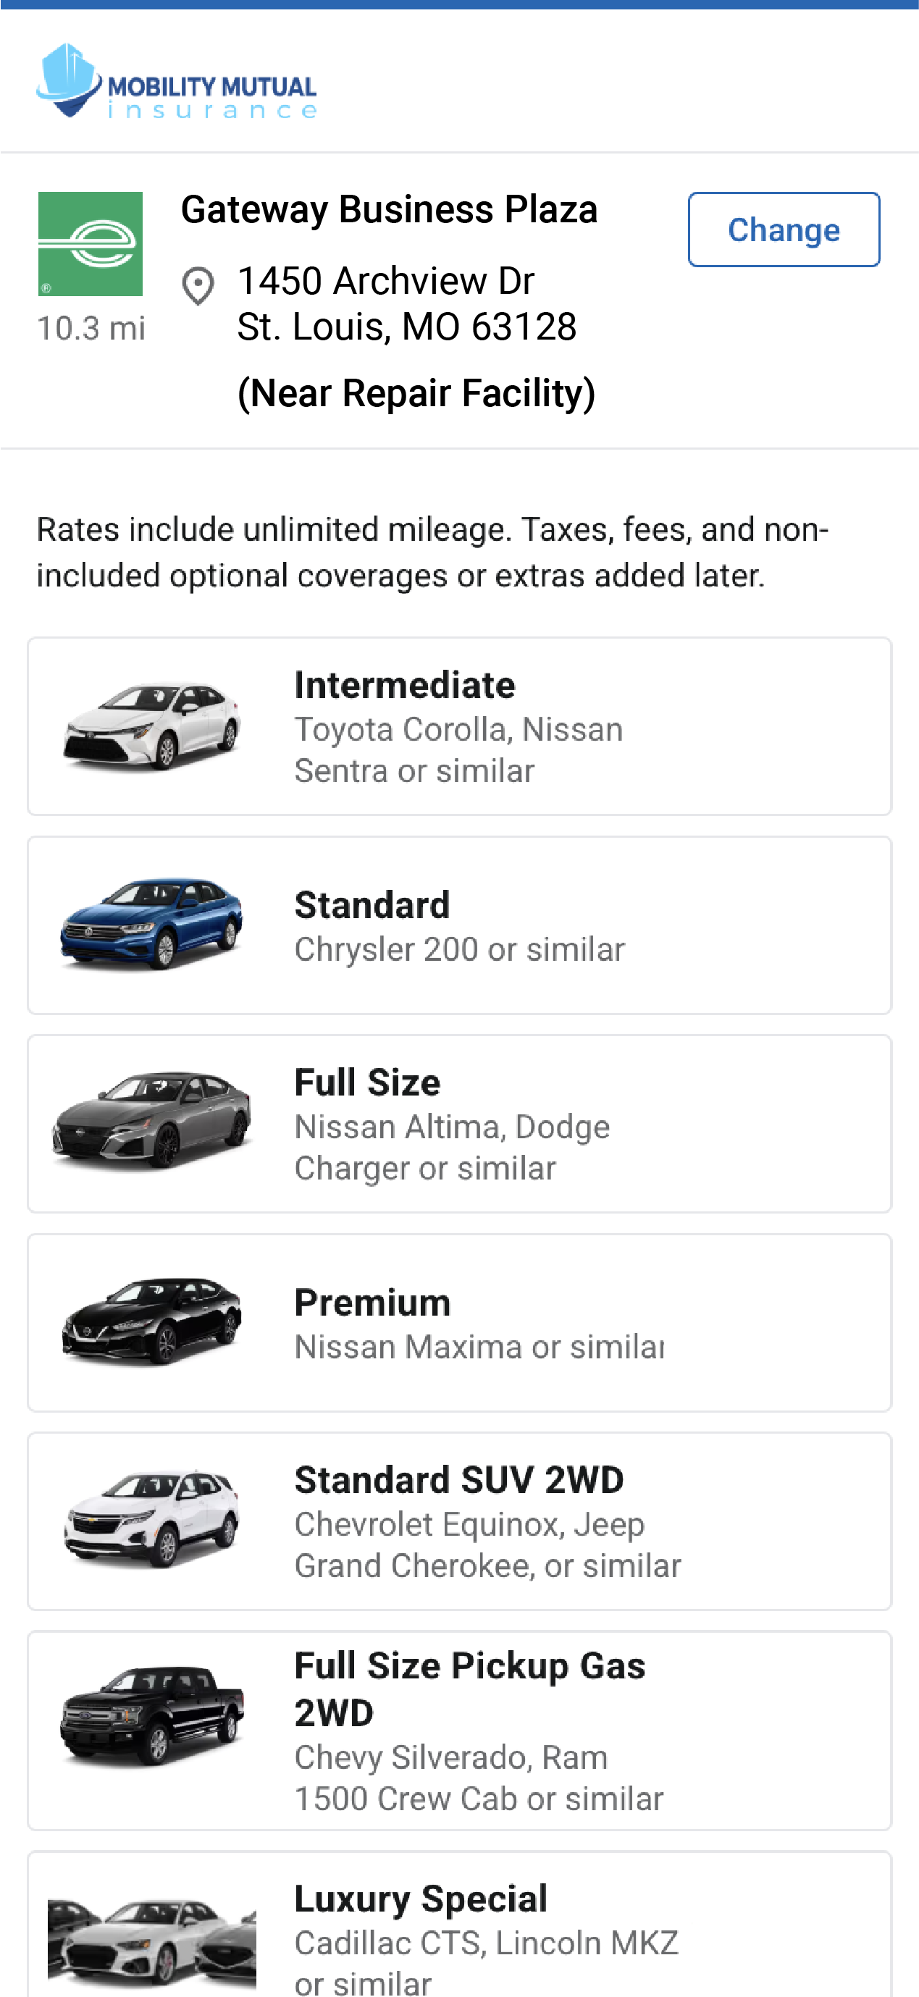Select the Standard SUV 2WD card
Screen dimensions: 919x1997
pyautogui.click(x=459, y=1521)
